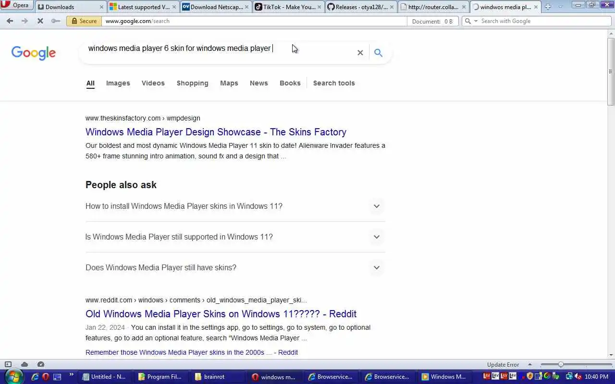Close the Downloads tab
The height and width of the screenshot is (384, 615).
[x=101, y=7]
